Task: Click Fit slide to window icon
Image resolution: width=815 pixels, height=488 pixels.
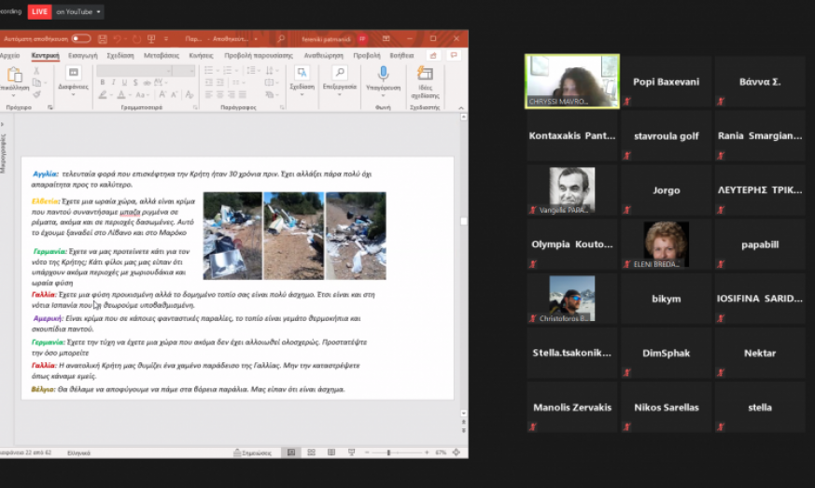Action: 457,453
